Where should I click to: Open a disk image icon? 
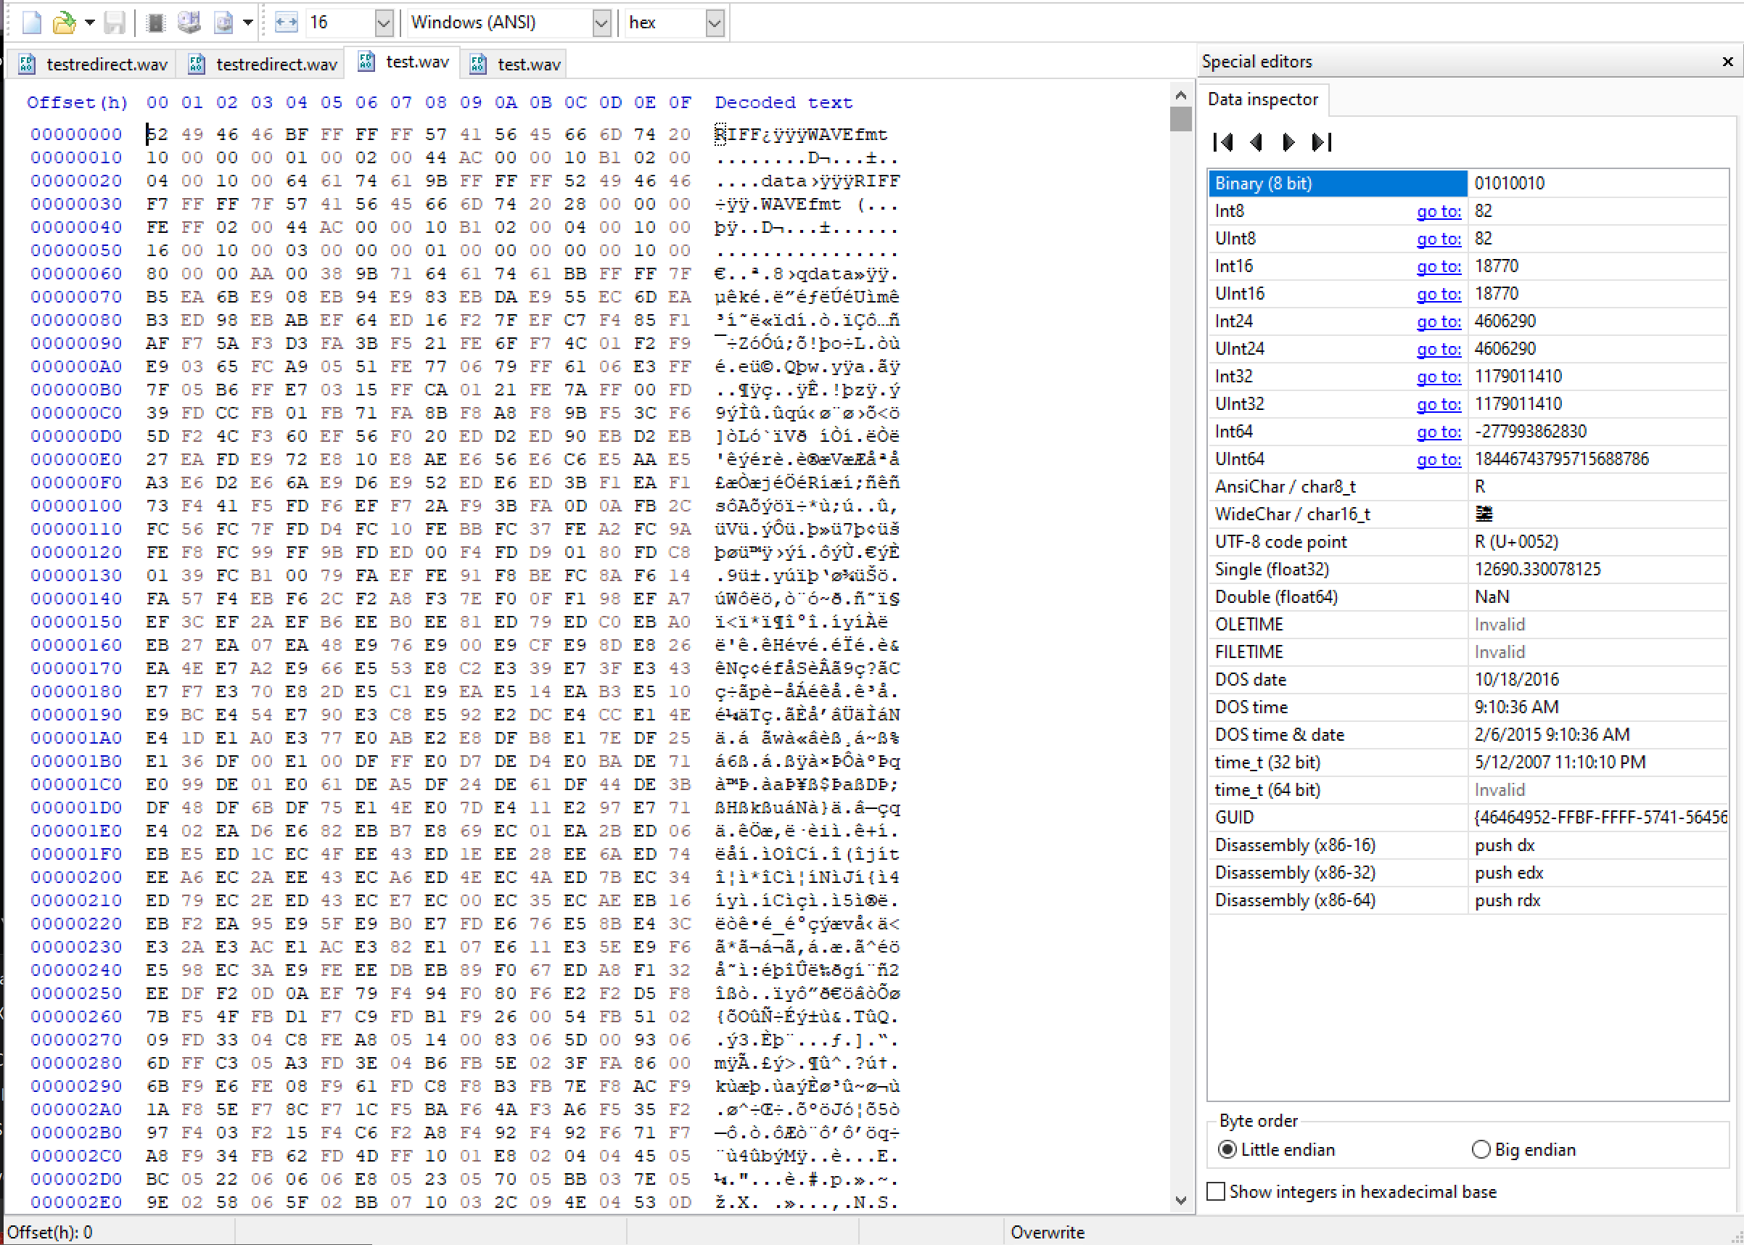pyautogui.click(x=222, y=22)
